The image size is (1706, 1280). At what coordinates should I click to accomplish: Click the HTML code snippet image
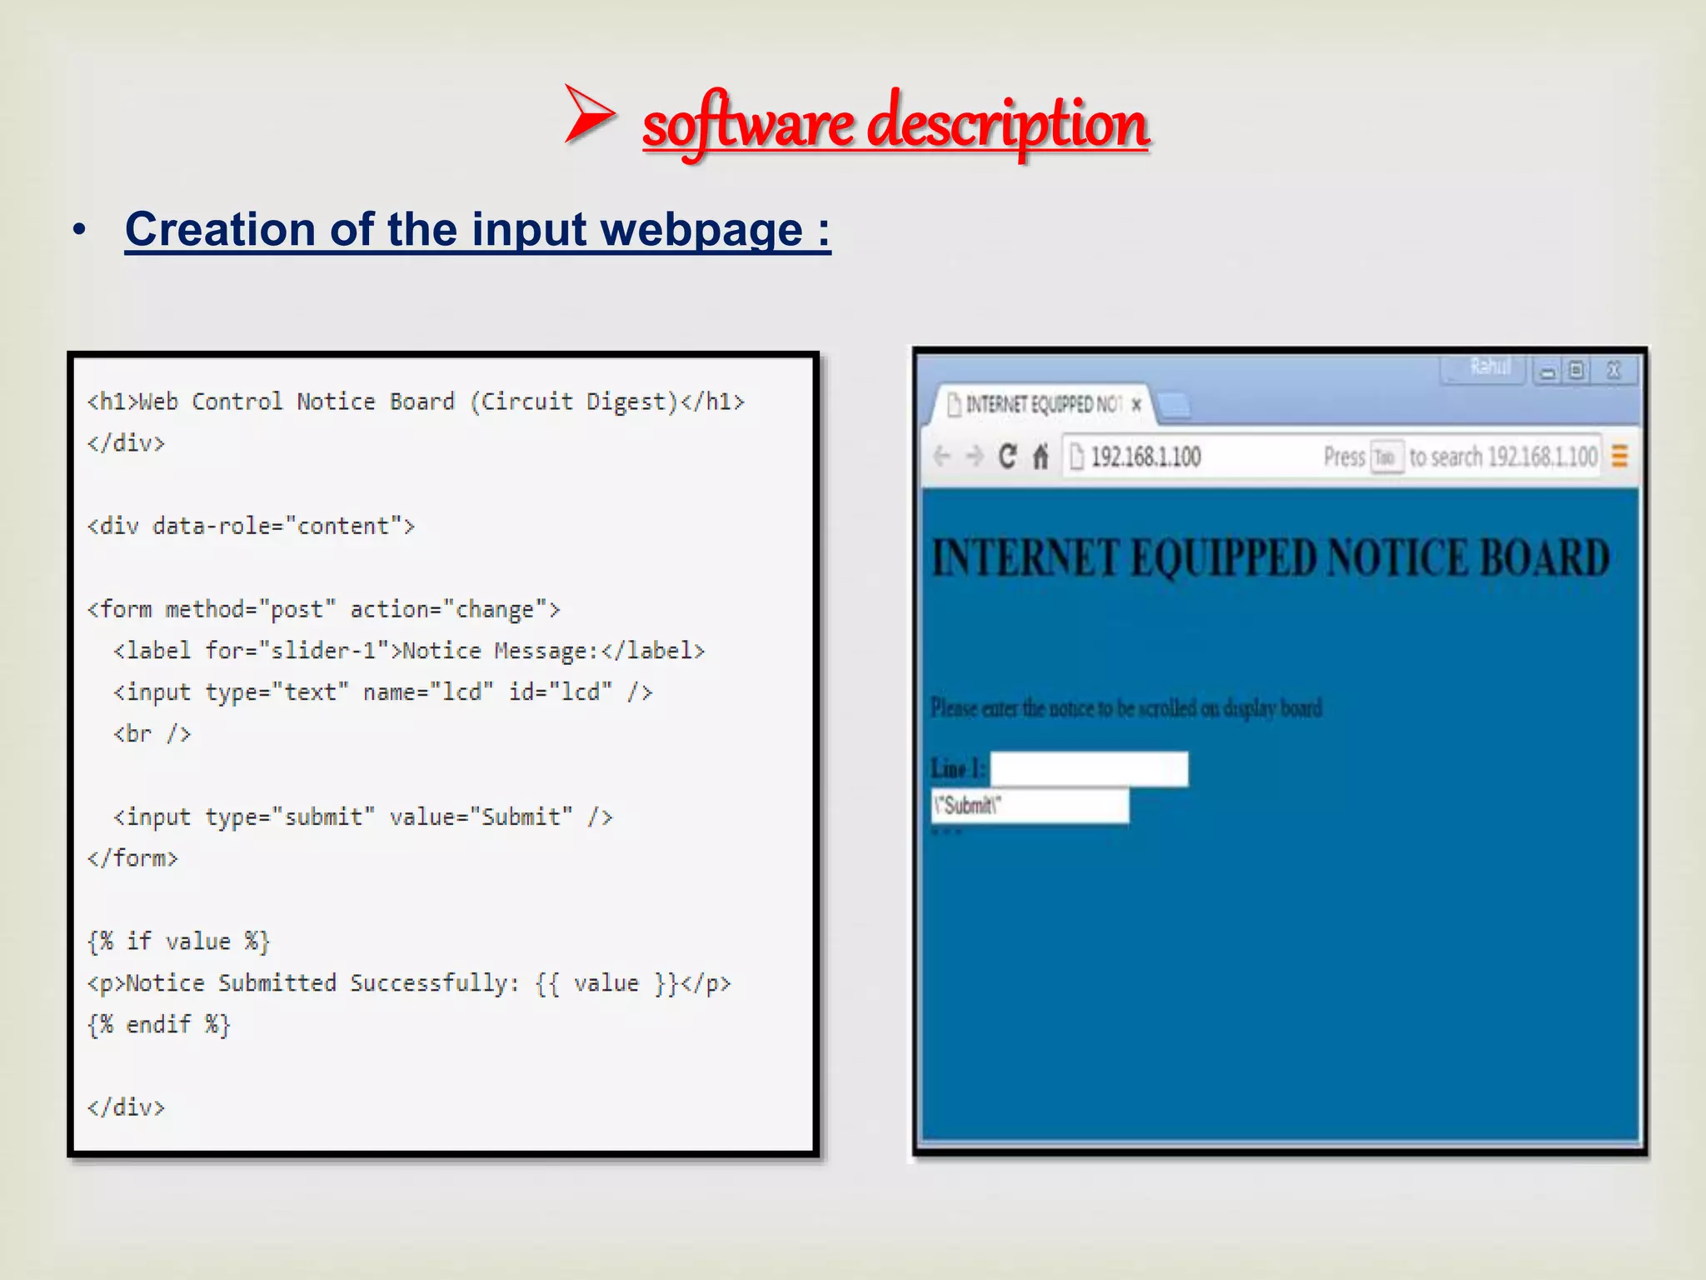pos(443,754)
